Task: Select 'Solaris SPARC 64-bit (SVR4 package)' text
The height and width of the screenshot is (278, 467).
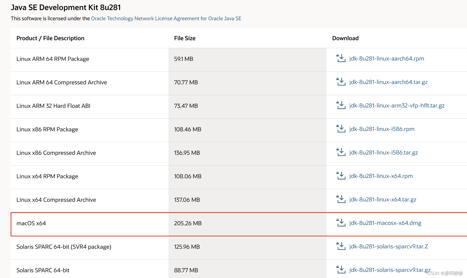Action: (x=64, y=247)
